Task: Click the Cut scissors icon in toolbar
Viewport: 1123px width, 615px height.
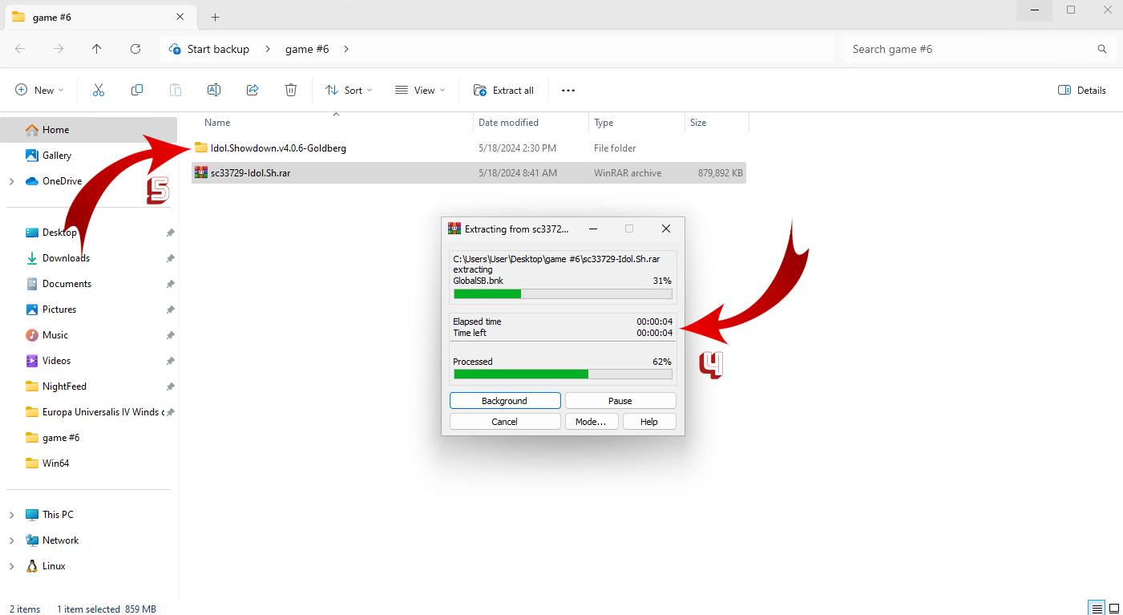Action: (x=99, y=91)
